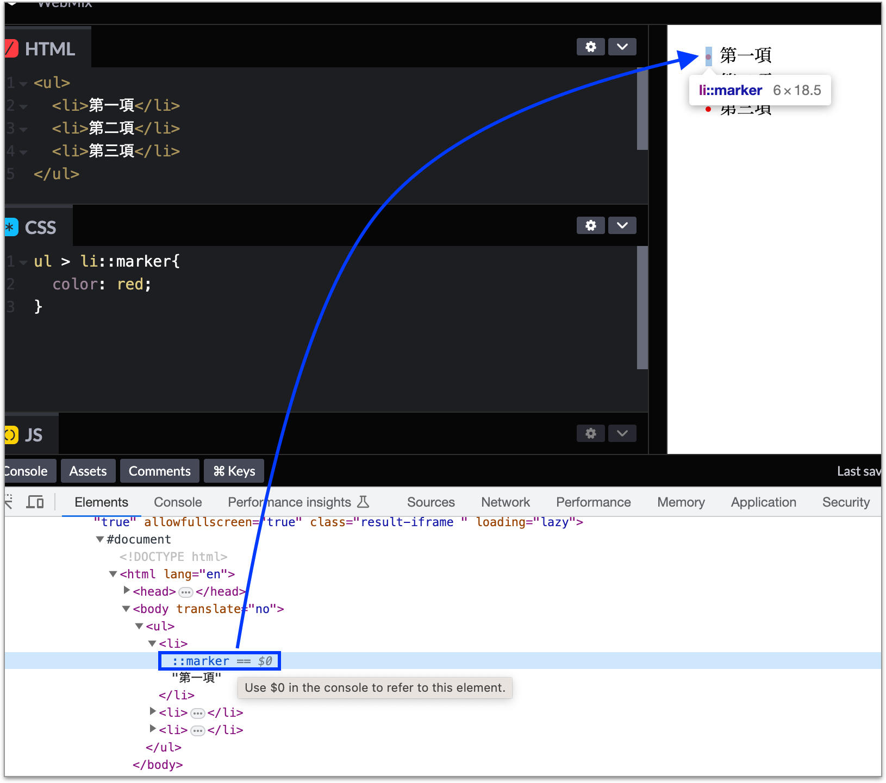Switch to the Network tab
Image resolution: width=886 pixels, height=783 pixels.
[x=505, y=502]
